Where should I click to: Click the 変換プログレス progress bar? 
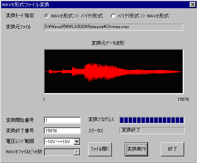152,120
